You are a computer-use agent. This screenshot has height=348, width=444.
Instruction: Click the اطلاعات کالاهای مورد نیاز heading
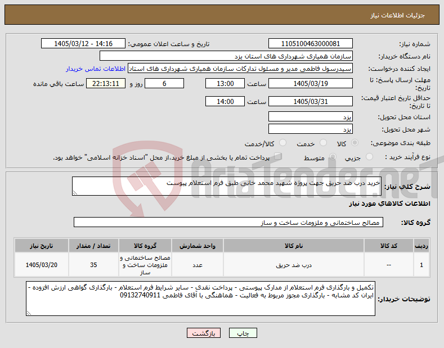coord(389,204)
